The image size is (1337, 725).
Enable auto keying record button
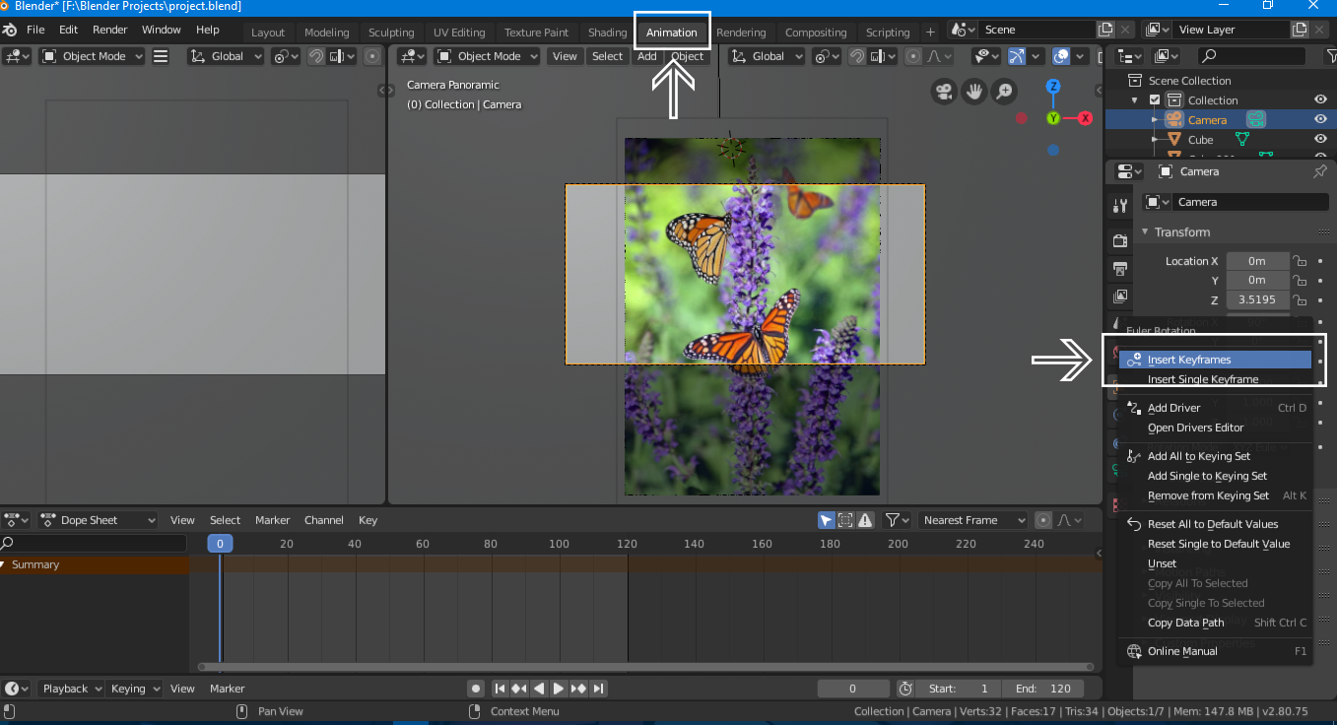point(476,689)
